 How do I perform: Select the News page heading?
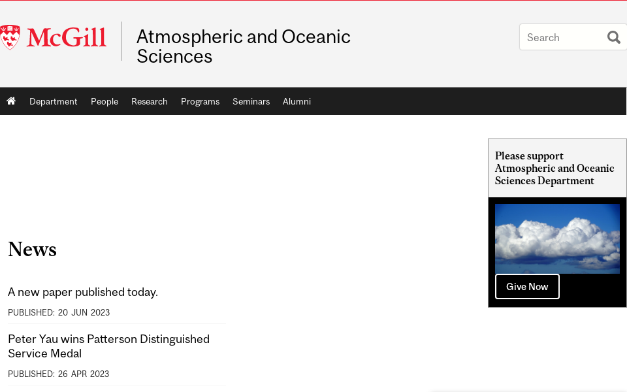[x=32, y=249]
